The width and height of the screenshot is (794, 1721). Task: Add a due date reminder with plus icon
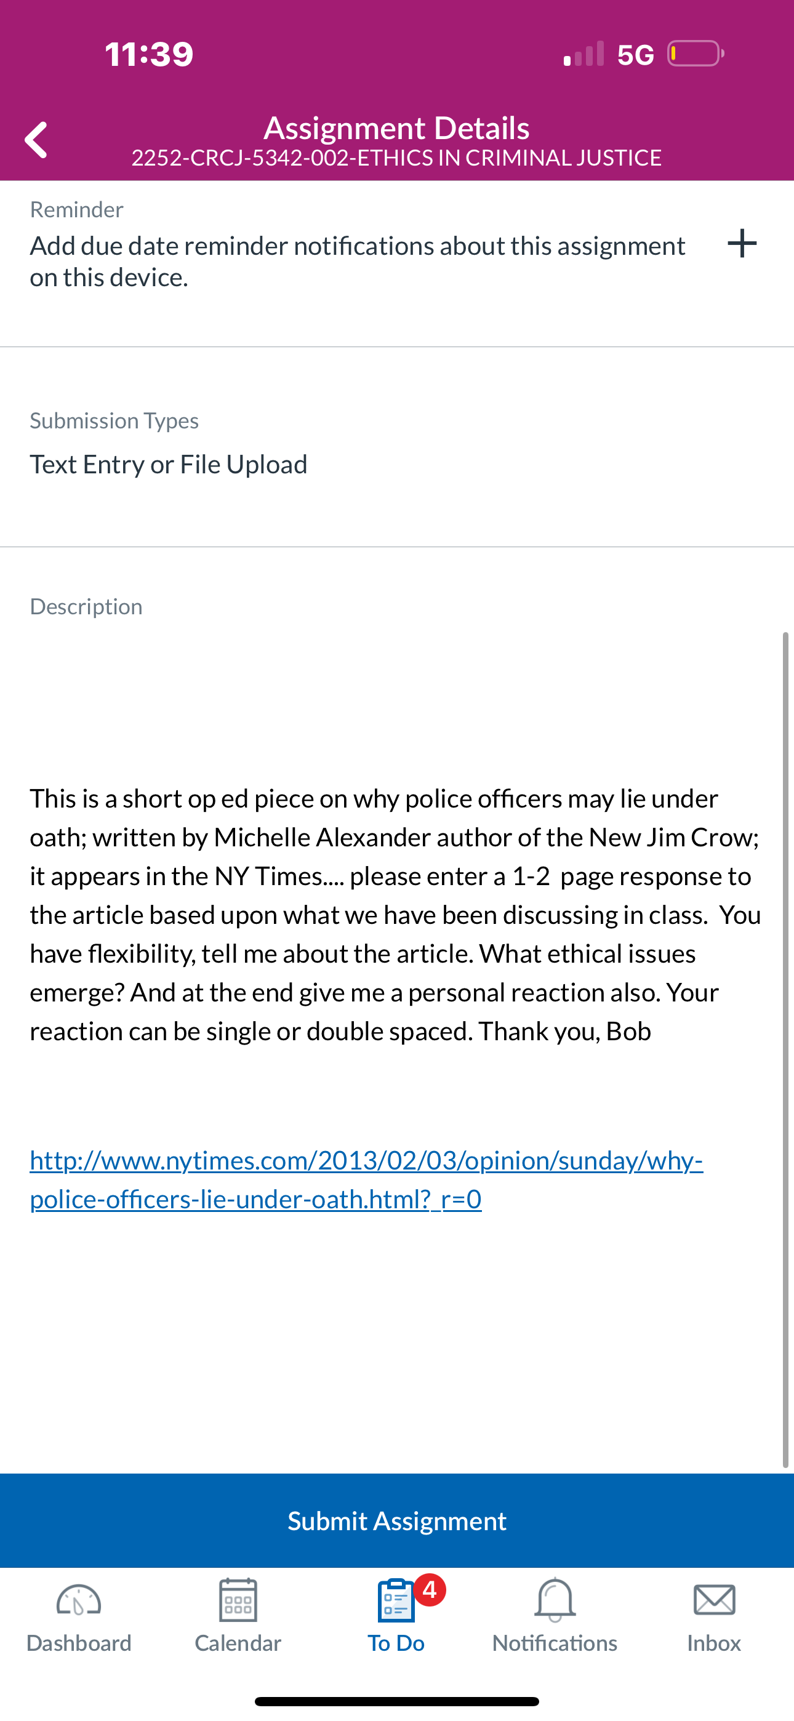(x=742, y=243)
